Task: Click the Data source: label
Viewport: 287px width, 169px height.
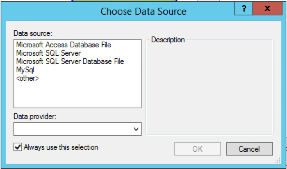Action: [33, 33]
